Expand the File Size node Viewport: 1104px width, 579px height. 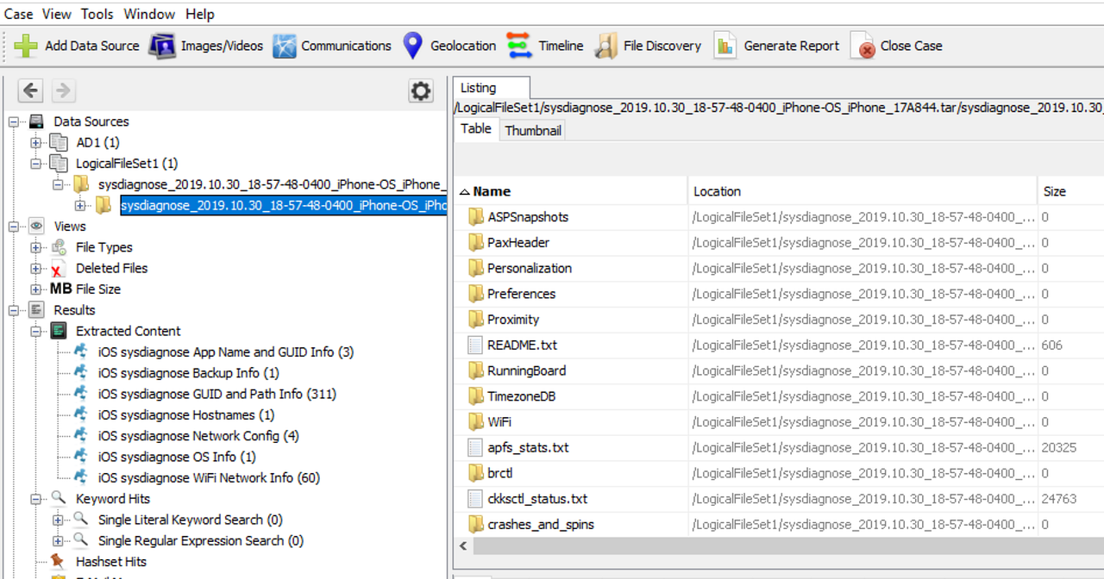coord(35,289)
